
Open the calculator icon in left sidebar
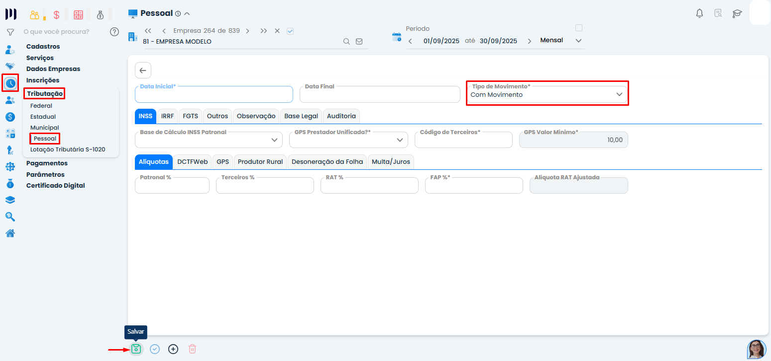click(x=10, y=134)
